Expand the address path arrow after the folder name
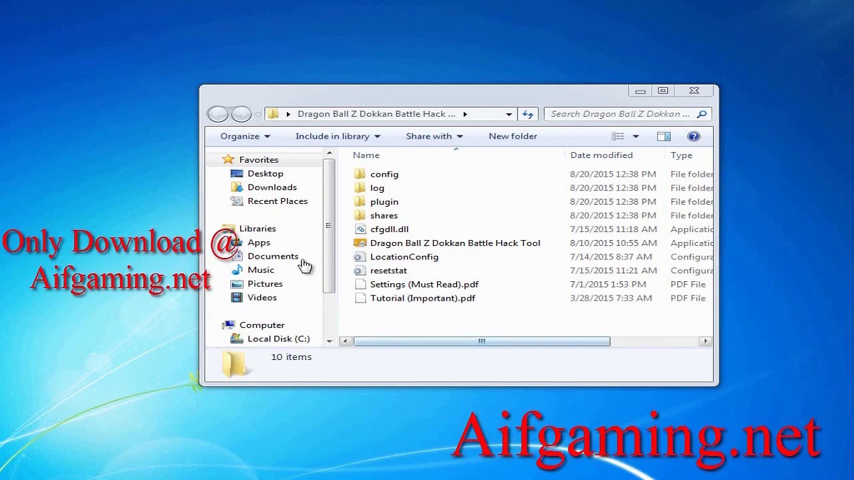 [465, 114]
